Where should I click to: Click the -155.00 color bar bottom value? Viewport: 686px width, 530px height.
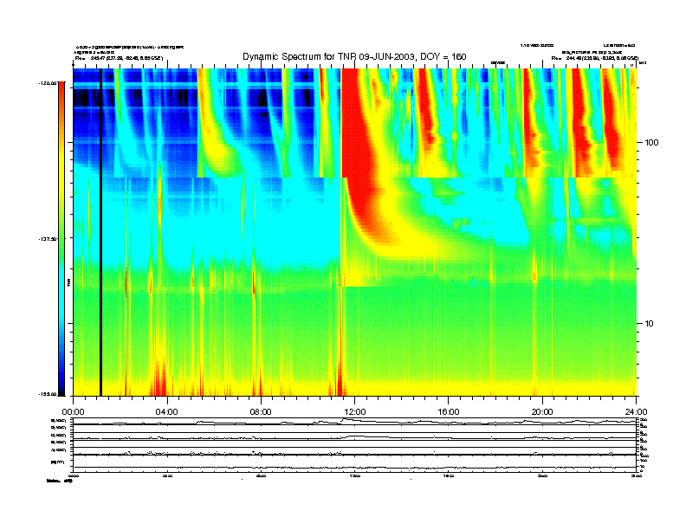point(48,394)
